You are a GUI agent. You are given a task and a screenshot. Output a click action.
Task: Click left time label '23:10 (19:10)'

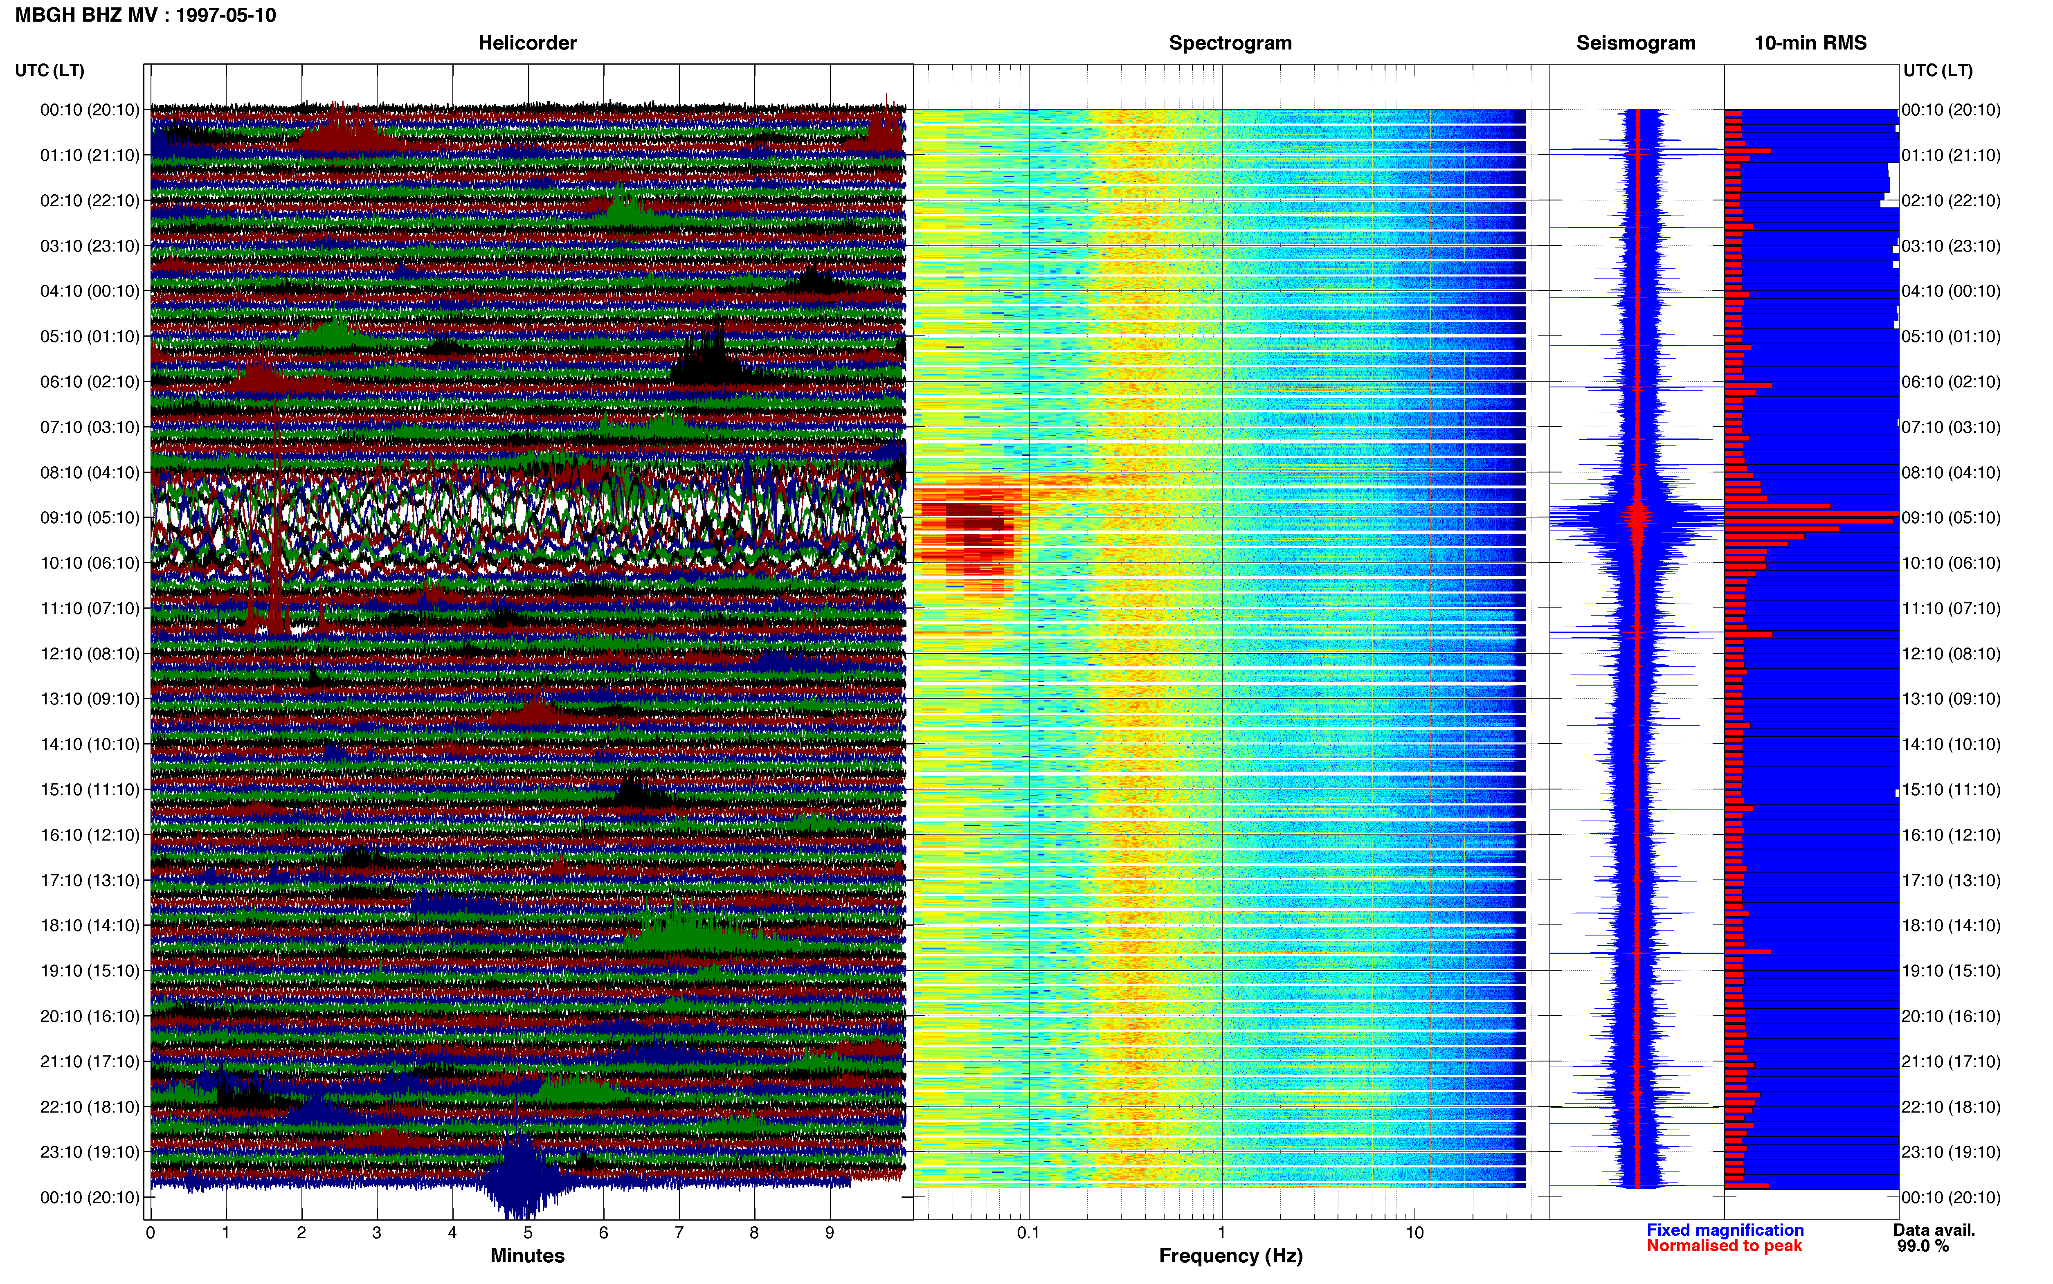point(90,1152)
